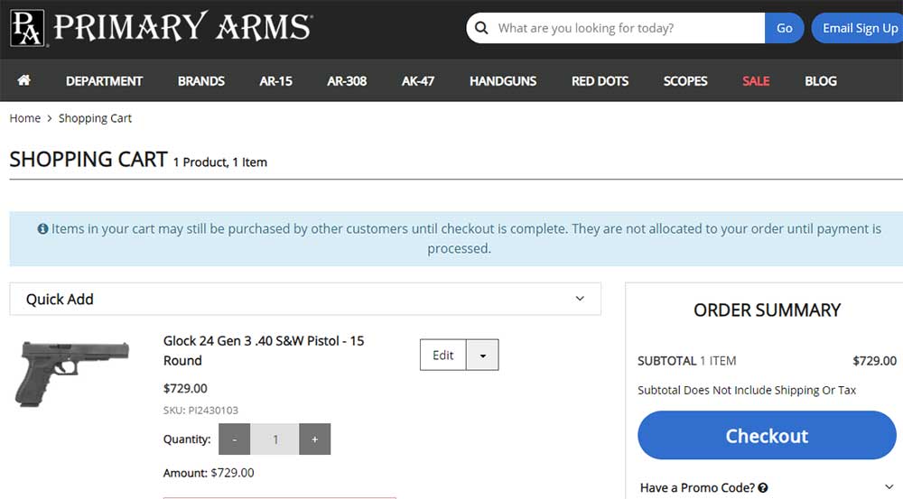Viewport: 903px width, 499px height.
Task: Click the Edit button for the Glock
Action: 443,356
